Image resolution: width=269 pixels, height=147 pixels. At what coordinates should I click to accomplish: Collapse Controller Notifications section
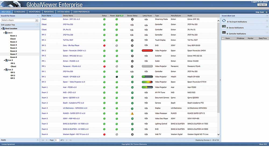pos(267,33)
